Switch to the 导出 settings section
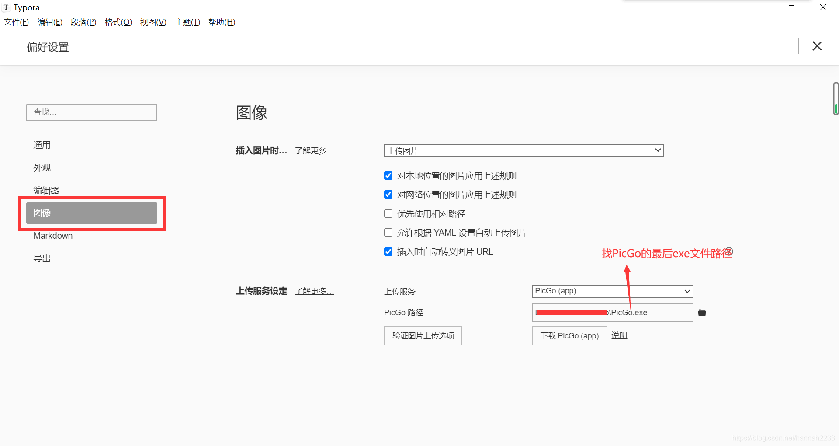This screenshot has height=446, width=839. pyautogui.click(x=42, y=258)
